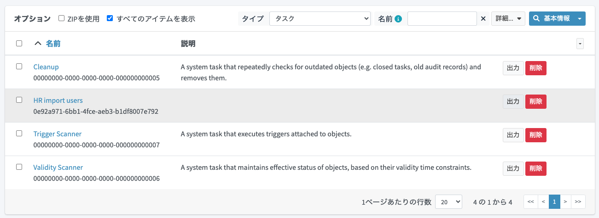This screenshot has height=218, width=599.
Task: Click 削除 for the Cleanup task
Action: point(536,68)
